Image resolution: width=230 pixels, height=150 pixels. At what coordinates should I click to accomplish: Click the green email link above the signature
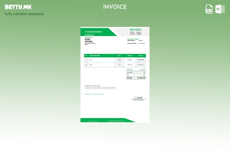tap(94, 94)
